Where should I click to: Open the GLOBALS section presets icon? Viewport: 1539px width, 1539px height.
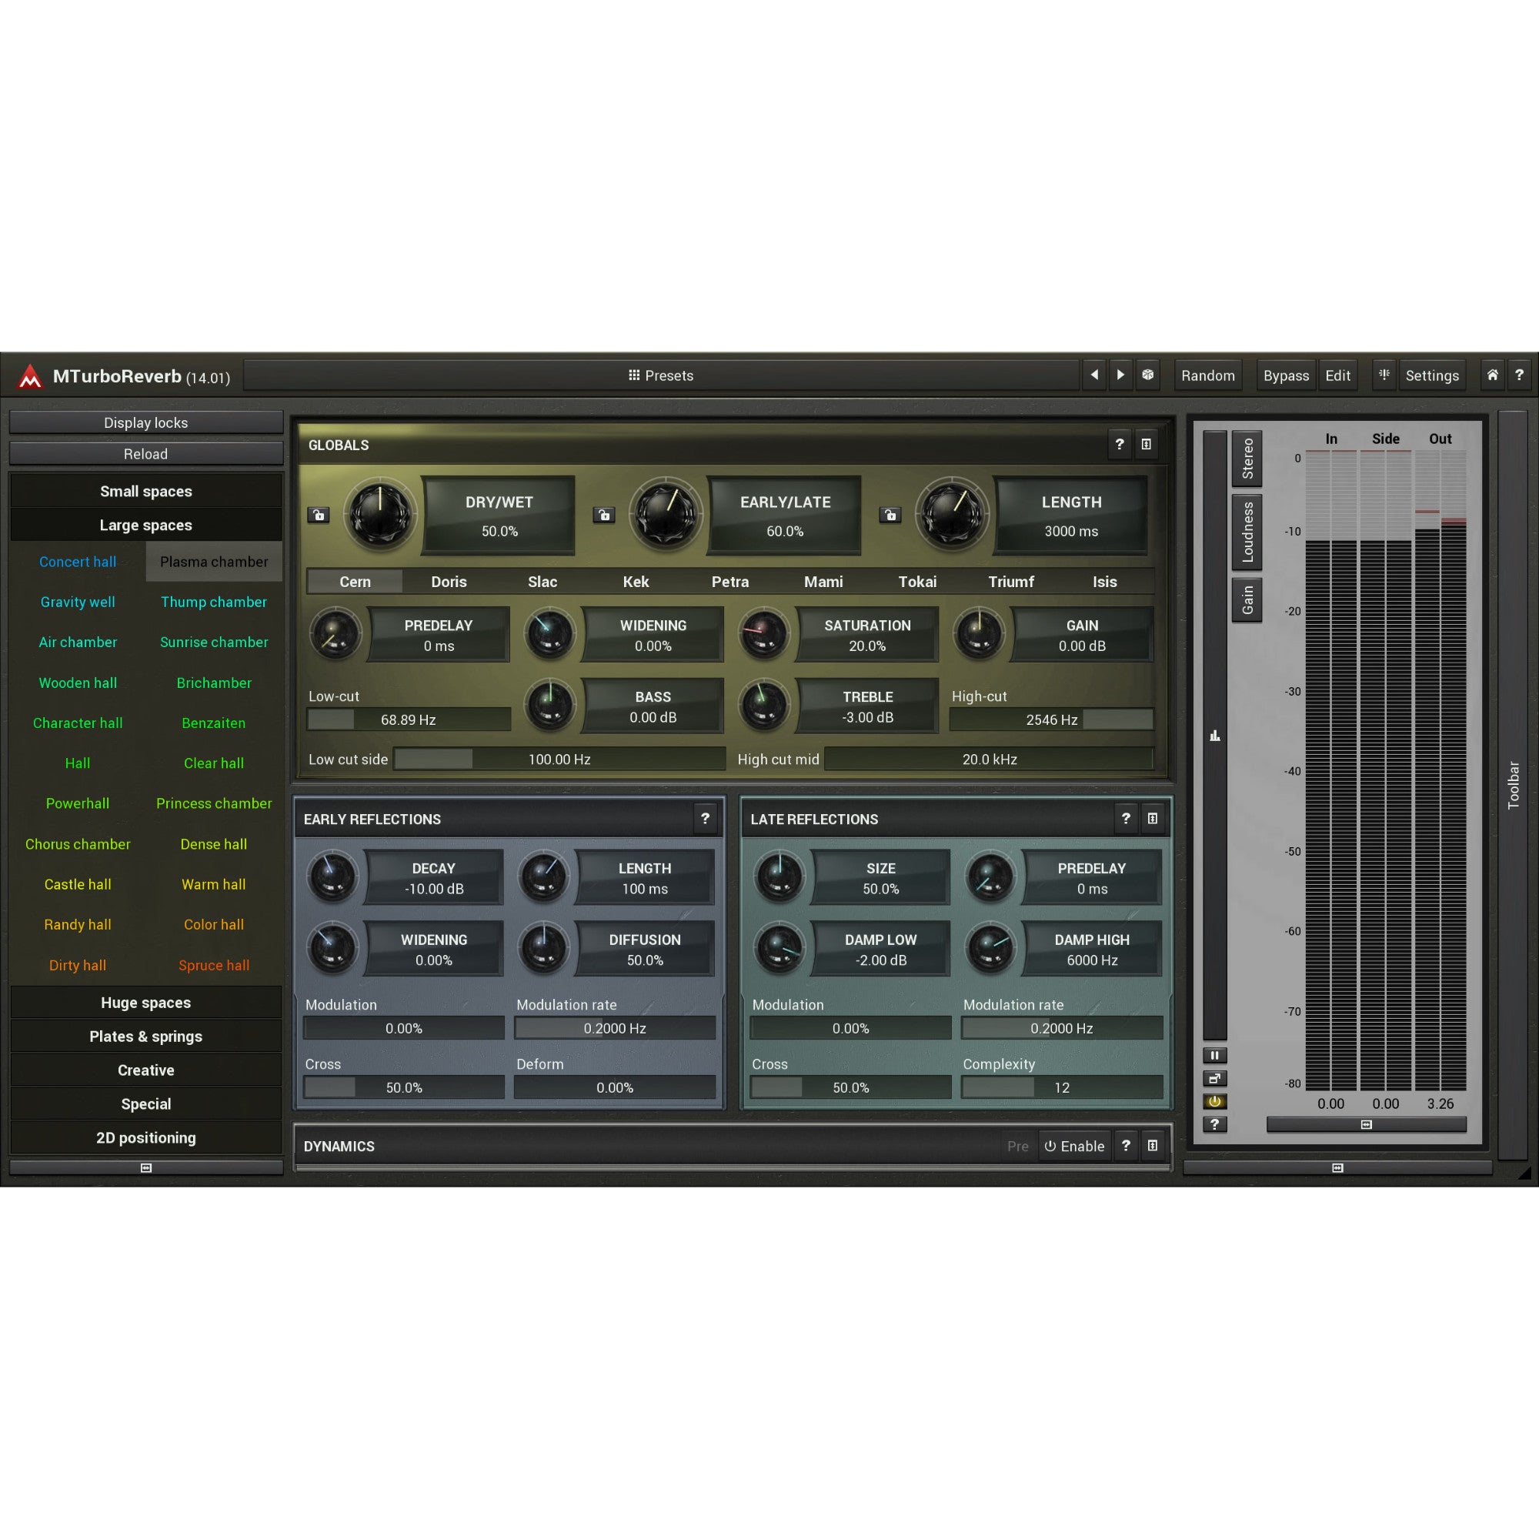(1146, 445)
